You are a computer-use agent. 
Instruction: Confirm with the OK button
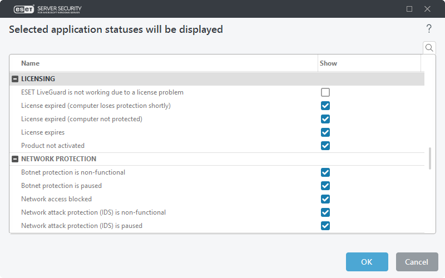[367, 262]
